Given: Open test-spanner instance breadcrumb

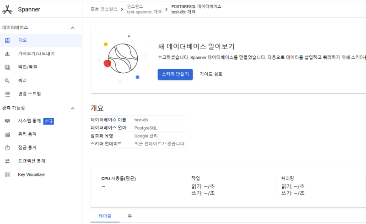Looking at the screenshot, I should pyautogui.click(x=144, y=9).
